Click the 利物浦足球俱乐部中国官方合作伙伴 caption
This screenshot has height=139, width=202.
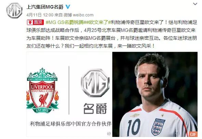click(x=71, y=124)
